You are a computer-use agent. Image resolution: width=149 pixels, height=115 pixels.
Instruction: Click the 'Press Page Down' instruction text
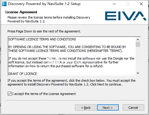[44, 31]
